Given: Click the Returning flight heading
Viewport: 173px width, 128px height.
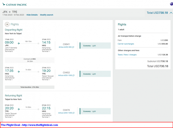Looking at the screenshot, I should point(13,95).
